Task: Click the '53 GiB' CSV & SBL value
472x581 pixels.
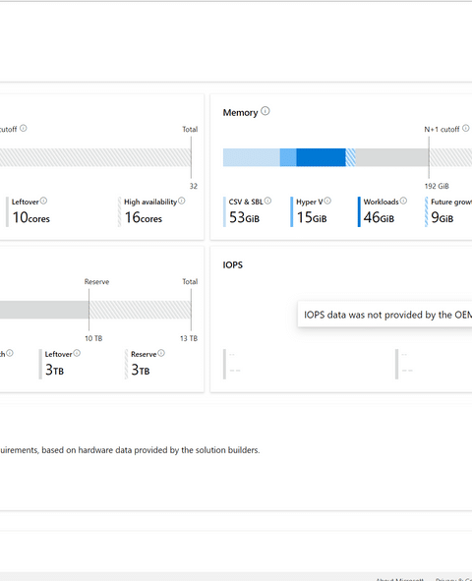Action: click(244, 217)
